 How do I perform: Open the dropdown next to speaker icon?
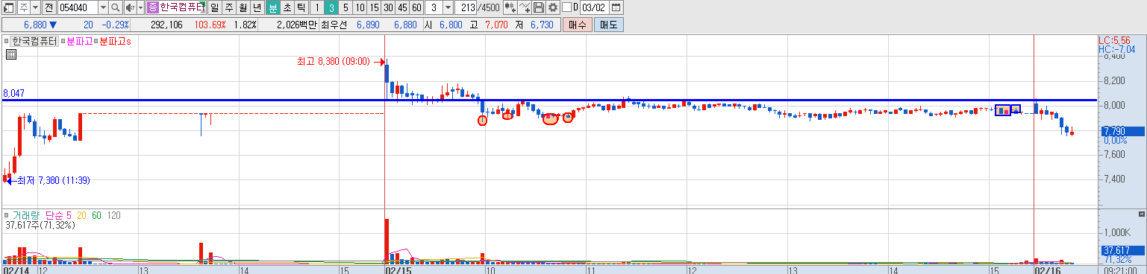point(140,7)
